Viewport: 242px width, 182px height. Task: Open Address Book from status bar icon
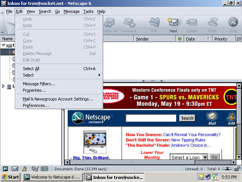(x=45, y=169)
